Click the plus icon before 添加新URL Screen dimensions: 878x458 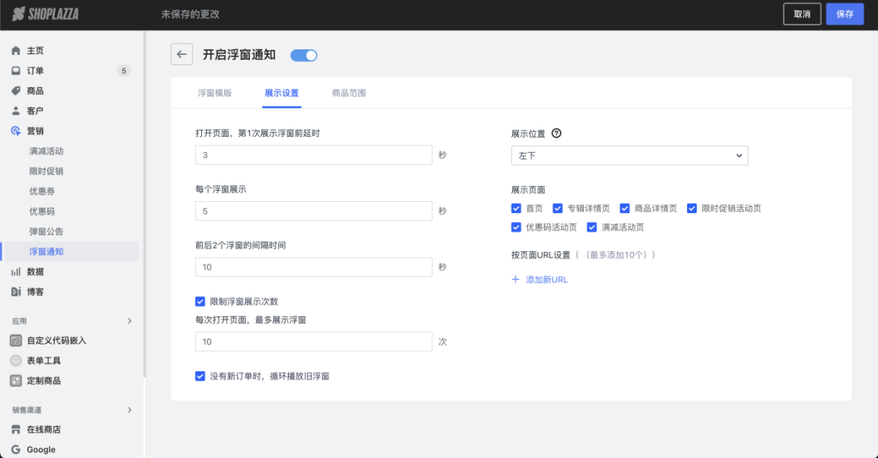point(515,279)
